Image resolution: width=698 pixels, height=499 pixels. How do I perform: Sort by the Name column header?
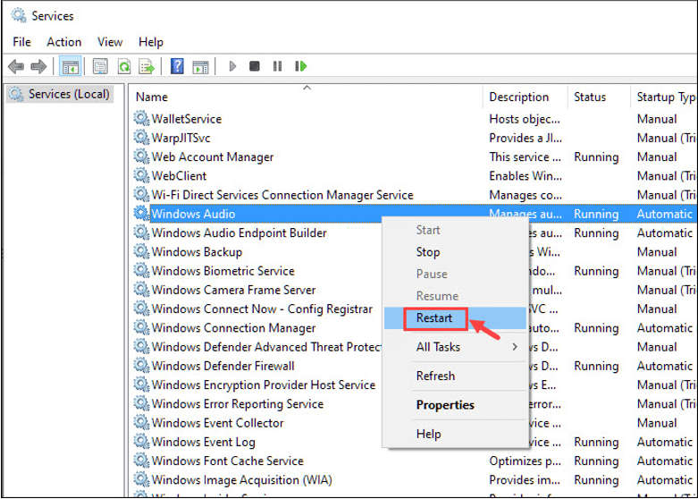pyautogui.click(x=307, y=97)
